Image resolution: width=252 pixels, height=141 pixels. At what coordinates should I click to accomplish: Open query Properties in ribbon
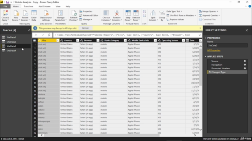(x=86, y=11)
